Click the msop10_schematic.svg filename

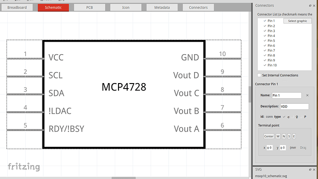pos(271,176)
